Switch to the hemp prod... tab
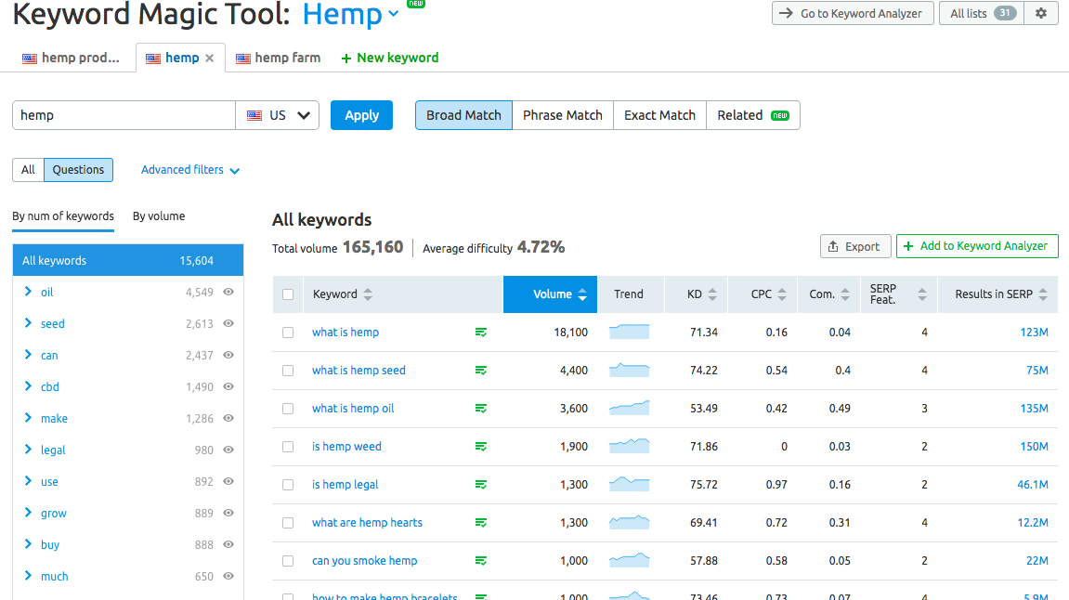Image resolution: width=1069 pixels, height=600 pixels. [x=71, y=58]
